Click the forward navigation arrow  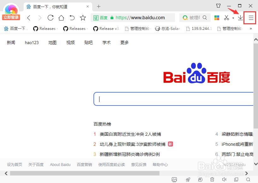point(40,18)
